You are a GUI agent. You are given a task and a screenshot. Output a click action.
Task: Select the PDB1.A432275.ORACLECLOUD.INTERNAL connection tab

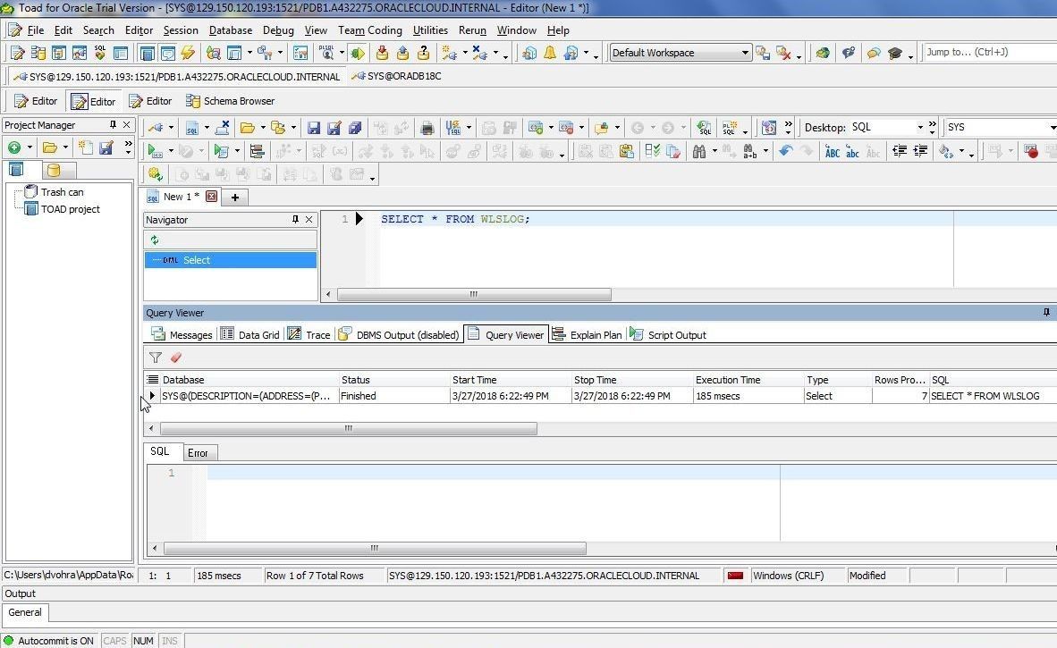pyautogui.click(x=177, y=76)
